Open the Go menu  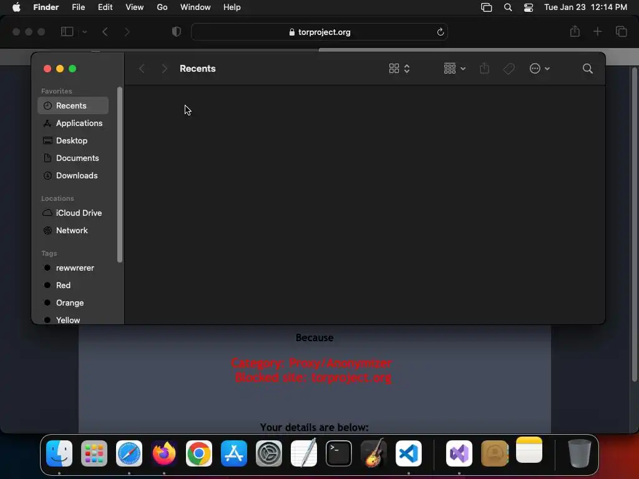click(162, 7)
